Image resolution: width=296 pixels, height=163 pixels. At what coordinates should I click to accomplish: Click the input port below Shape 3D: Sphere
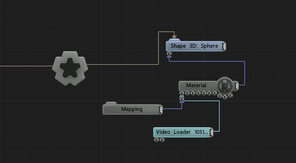(169, 53)
